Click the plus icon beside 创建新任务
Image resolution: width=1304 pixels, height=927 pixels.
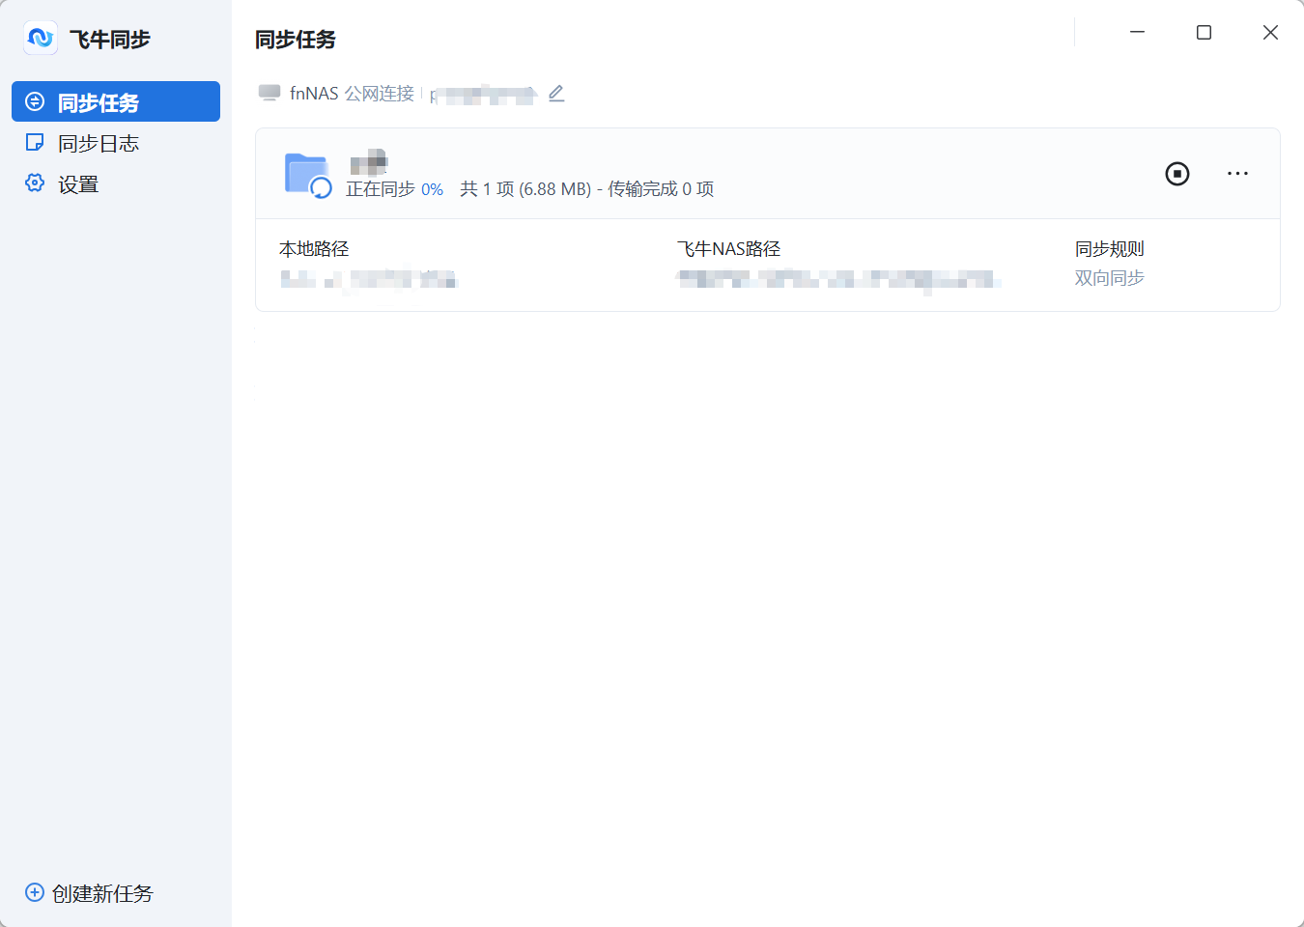click(x=35, y=892)
